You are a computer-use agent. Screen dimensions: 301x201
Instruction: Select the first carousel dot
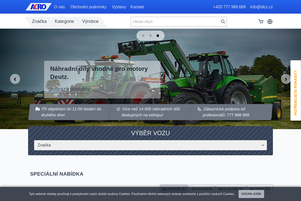(143, 36)
